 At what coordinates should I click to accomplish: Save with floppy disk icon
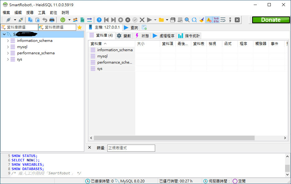coord(173,20)
